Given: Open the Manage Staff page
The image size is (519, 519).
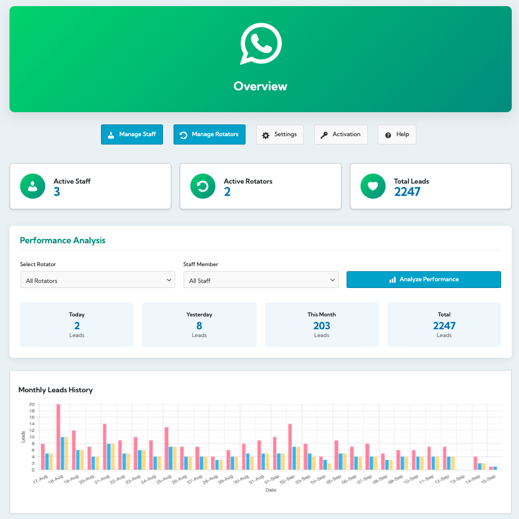Looking at the screenshot, I should point(132,134).
